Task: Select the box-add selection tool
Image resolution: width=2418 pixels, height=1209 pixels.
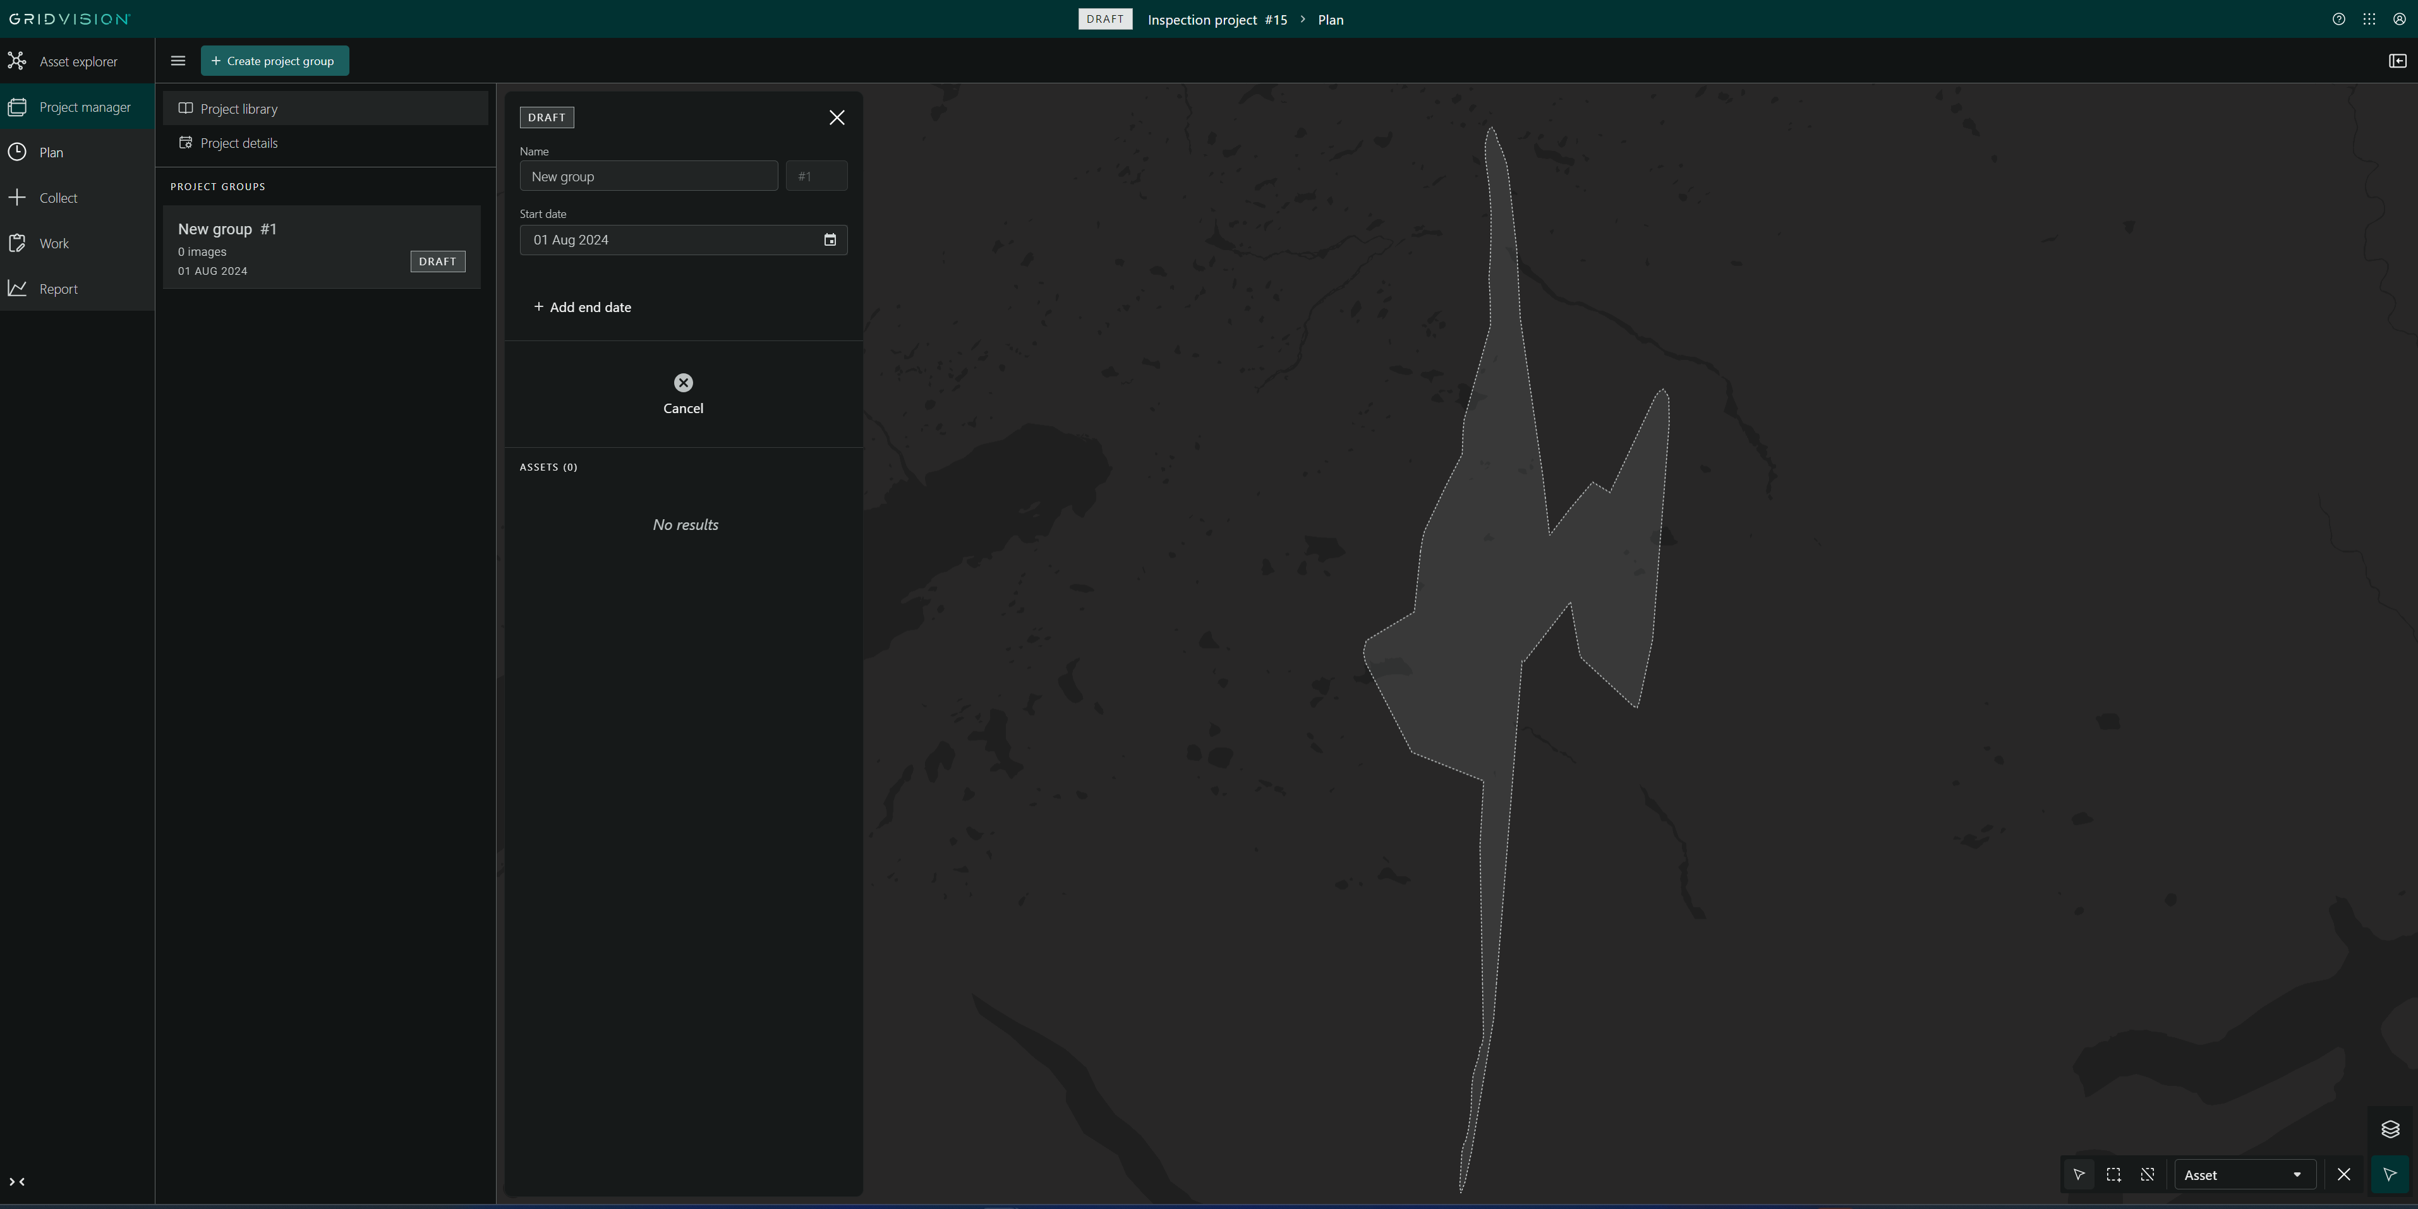Action: [x=2113, y=1176]
